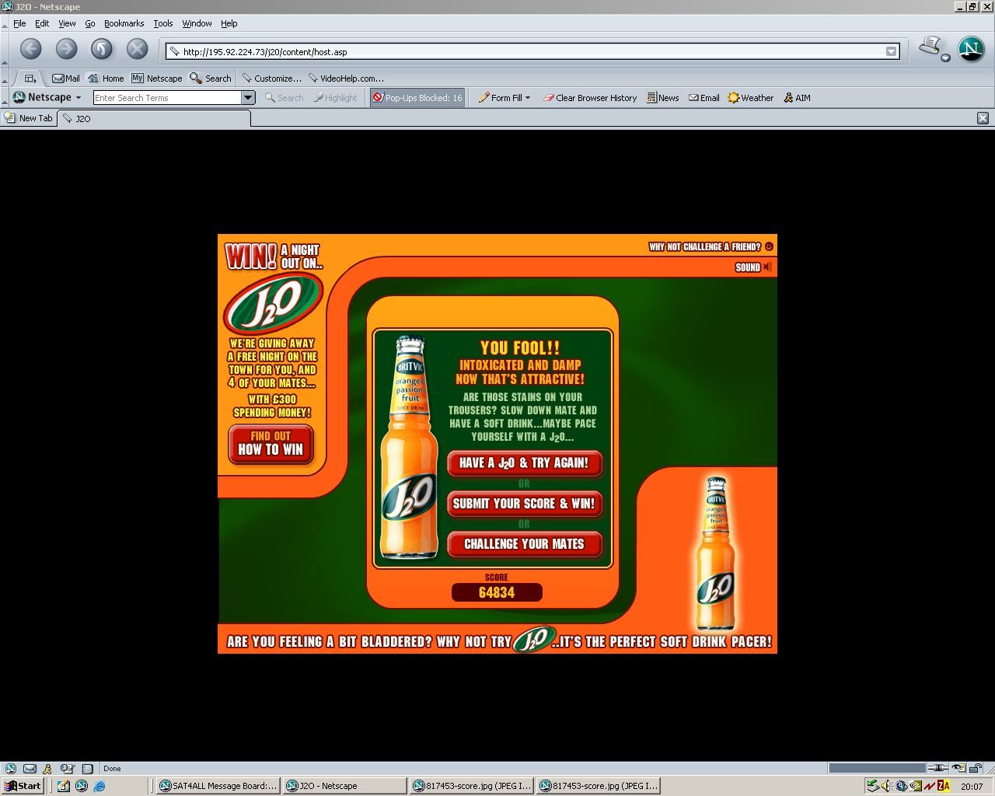Switch to first 817453-score.jpg taskbar window
Viewport: 995px width, 796px height.
click(471, 786)
